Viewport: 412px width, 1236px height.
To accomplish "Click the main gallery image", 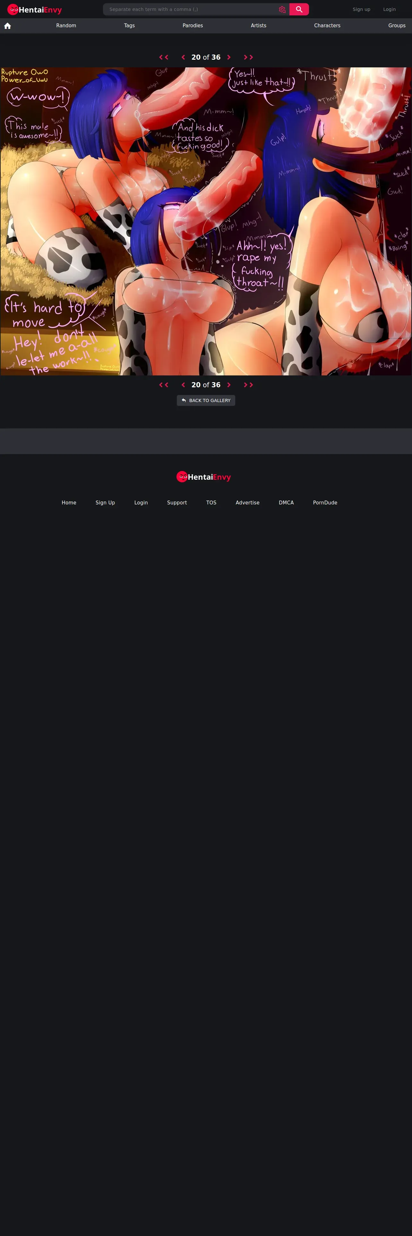I will [x=206, y=221].
